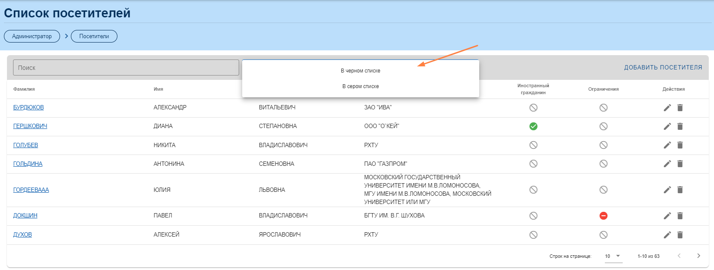Edit the ГОРДЕЕВААА visitor record
Screen dimensions: 714x270
[667, 190]
